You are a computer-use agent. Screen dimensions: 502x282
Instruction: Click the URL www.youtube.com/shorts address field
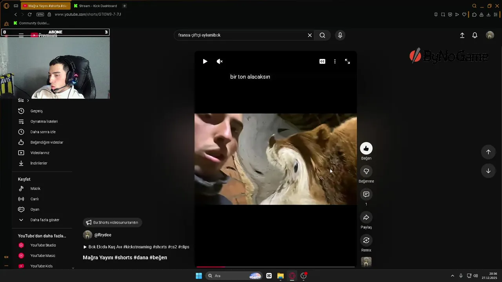(x=88, y=14)
